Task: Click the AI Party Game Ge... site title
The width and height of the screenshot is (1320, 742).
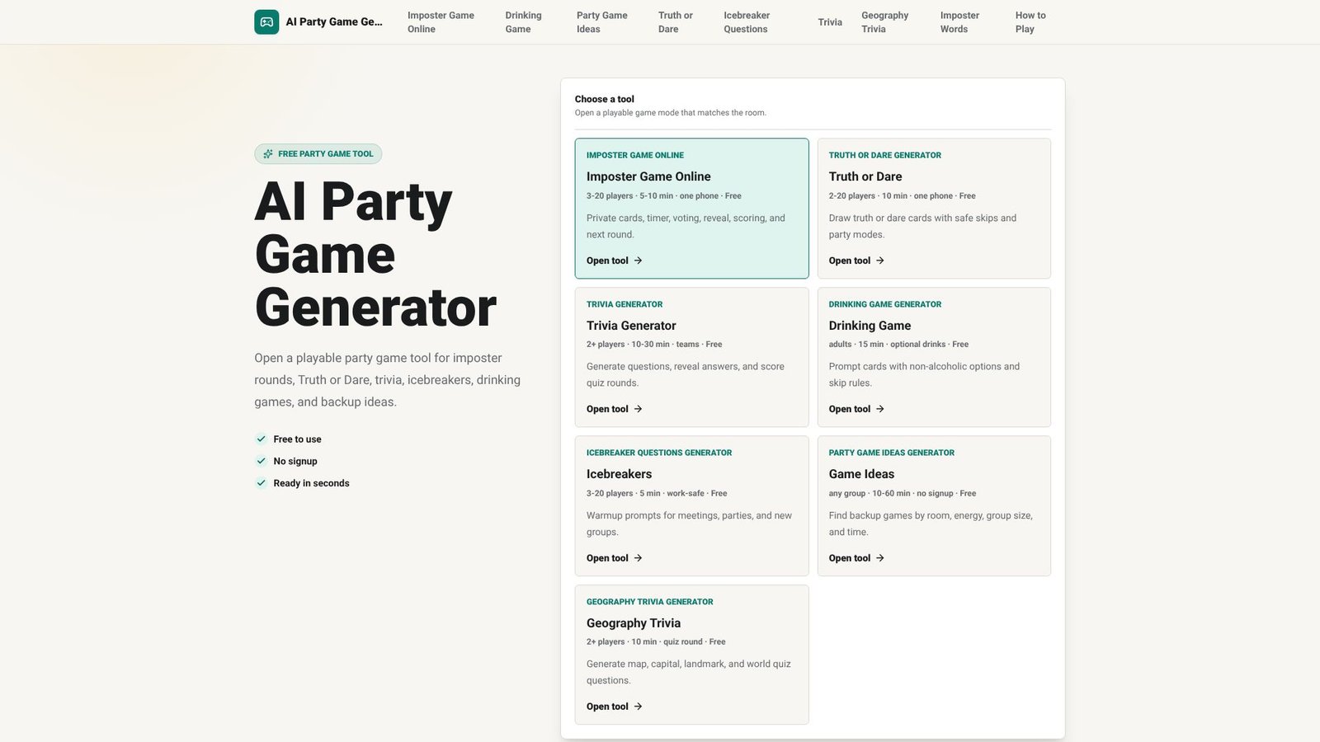Action: click(334, 22)
